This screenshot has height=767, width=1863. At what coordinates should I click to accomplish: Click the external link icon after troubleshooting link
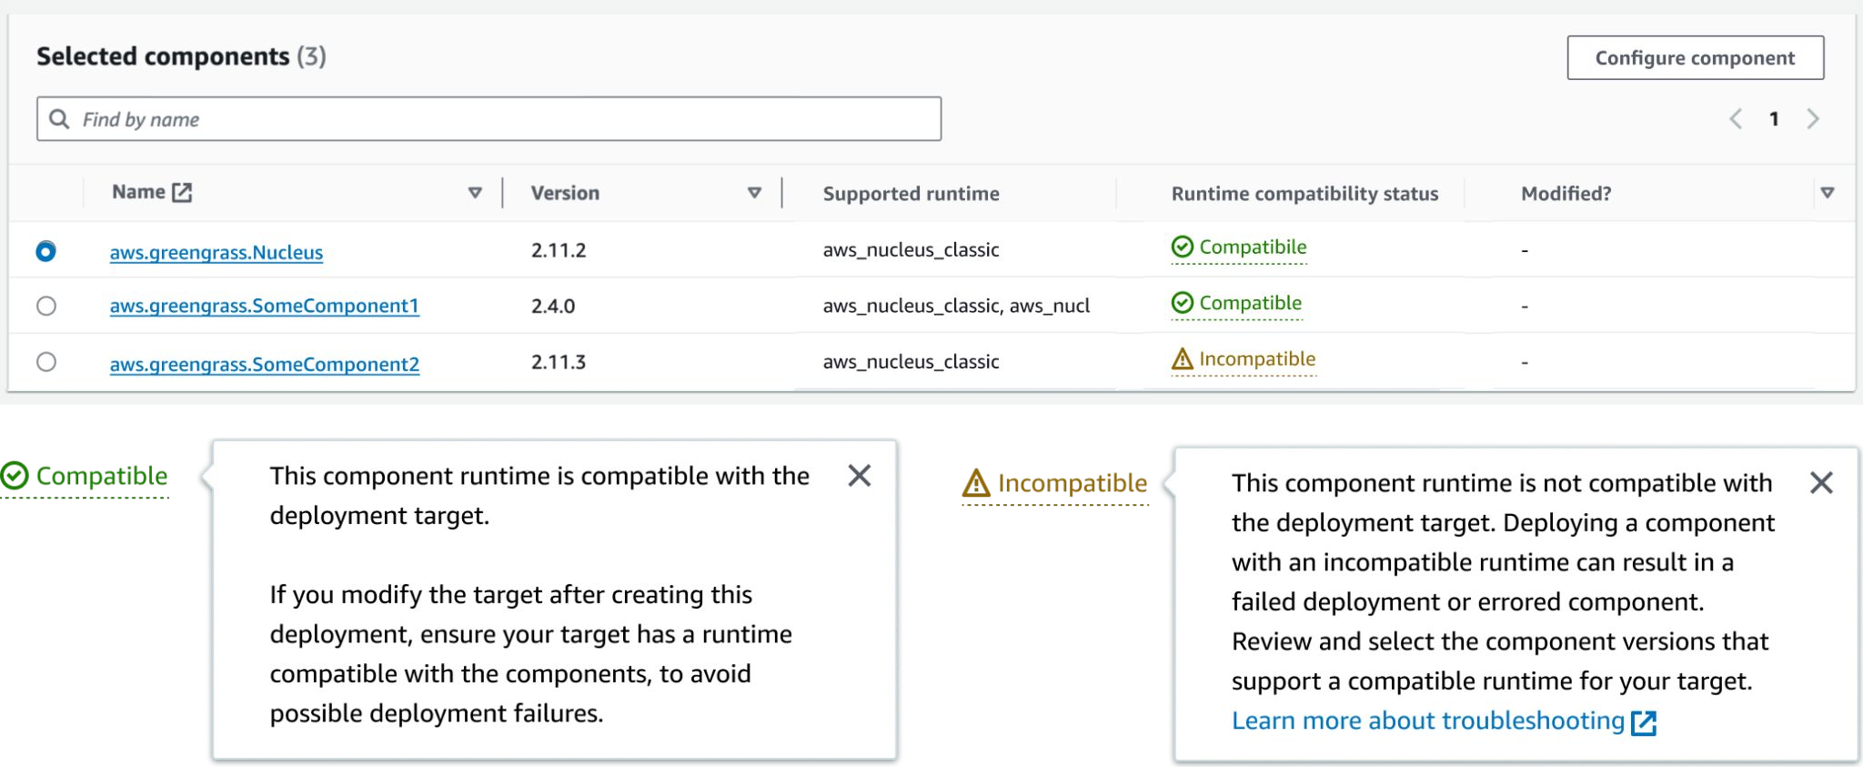point(1644,722)
